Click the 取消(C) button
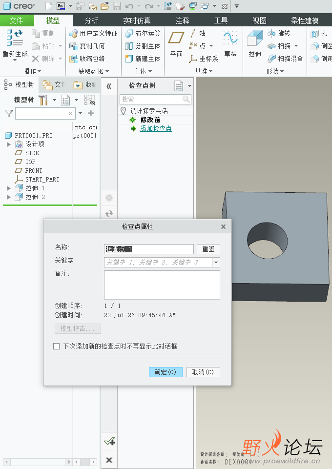 pyautogui.click(x=203, y=372)
